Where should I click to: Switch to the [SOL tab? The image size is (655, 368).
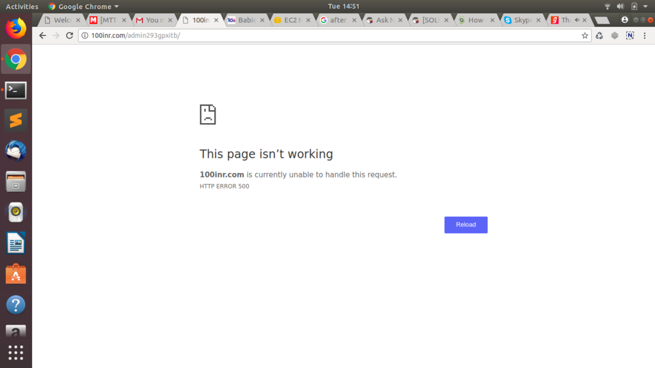coord(430,20)
